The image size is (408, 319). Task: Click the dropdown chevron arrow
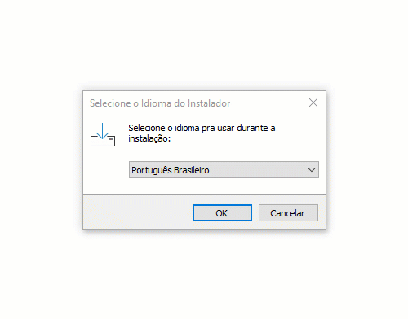coord(312,170)
